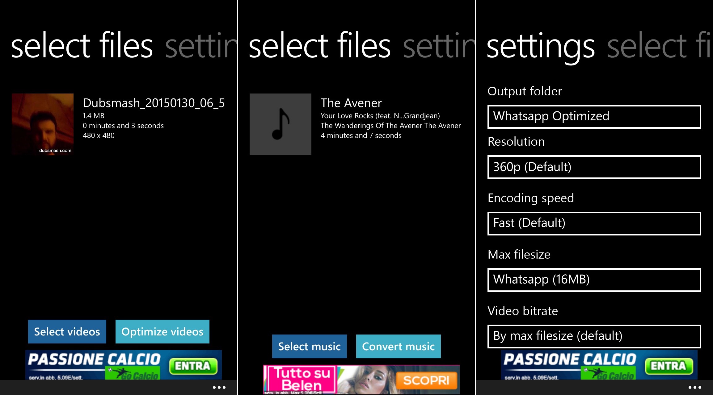Tap the Dubsmash video thumbnail

[x=43, y=124]
